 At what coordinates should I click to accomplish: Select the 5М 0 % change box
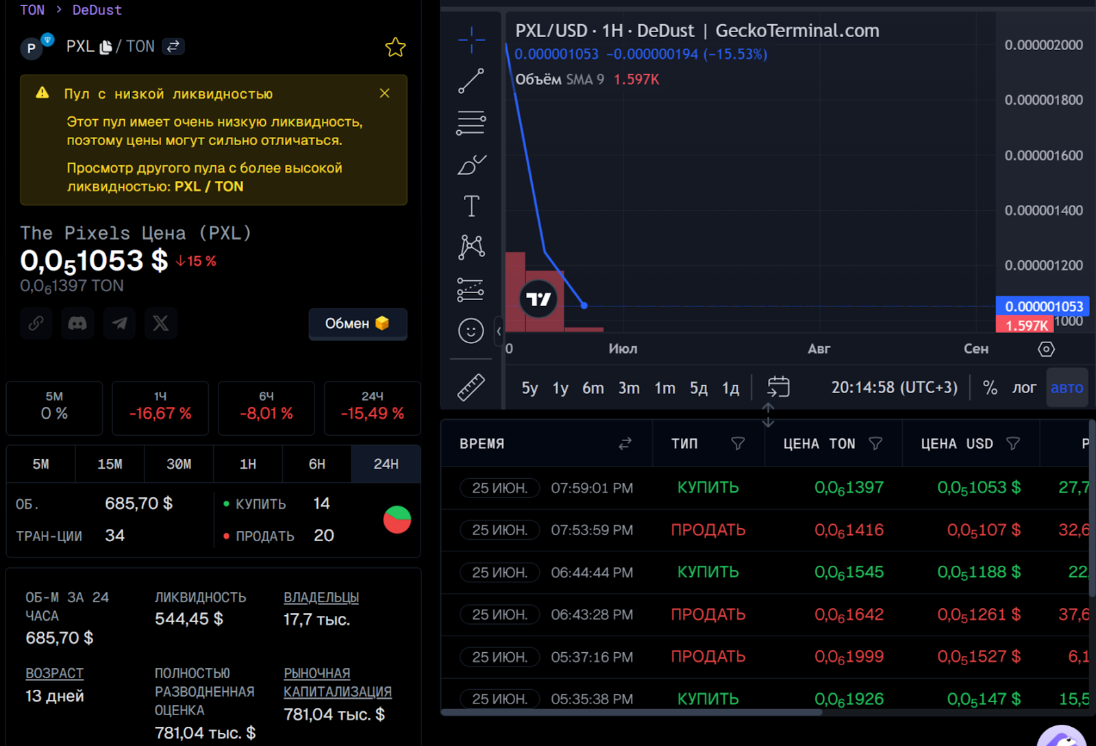(x=54, y=408)
